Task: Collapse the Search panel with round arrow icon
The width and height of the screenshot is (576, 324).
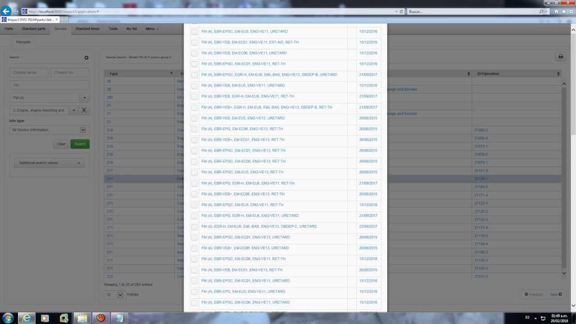Action: click(x=86, y=58)
